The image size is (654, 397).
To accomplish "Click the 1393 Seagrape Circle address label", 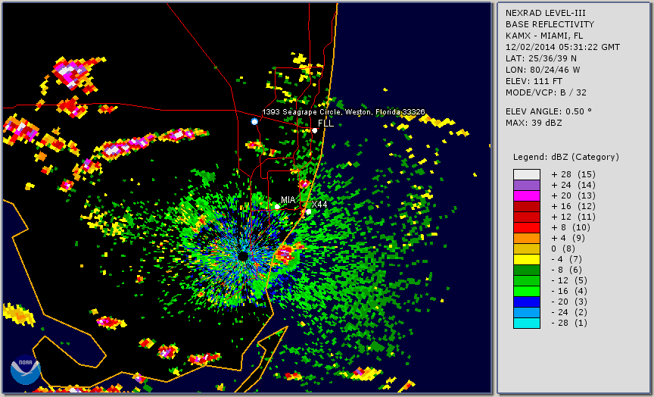I will pos(344,112).
